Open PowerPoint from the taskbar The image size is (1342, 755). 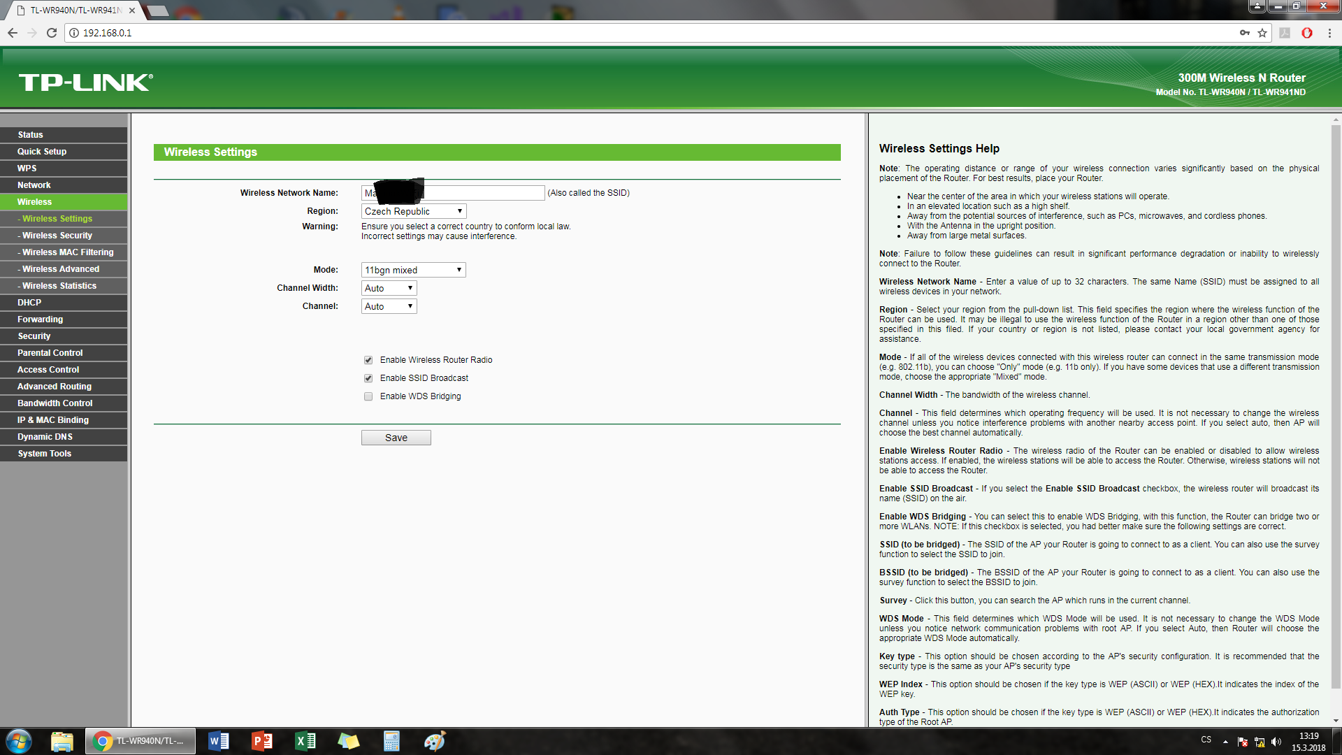tap(262, 741)
